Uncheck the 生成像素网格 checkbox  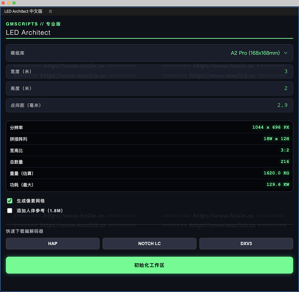(x=10, y=201)
